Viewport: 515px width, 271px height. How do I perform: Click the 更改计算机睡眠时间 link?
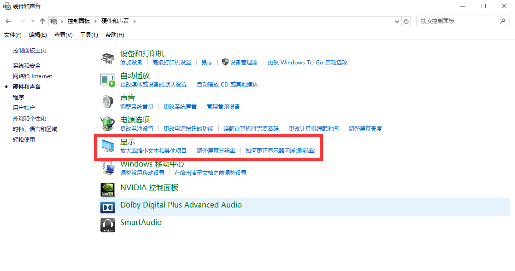(314, 129)
